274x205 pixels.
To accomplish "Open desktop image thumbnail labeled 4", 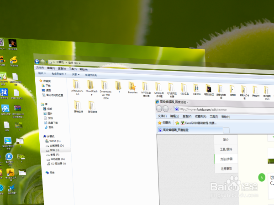I will [21, 158].
